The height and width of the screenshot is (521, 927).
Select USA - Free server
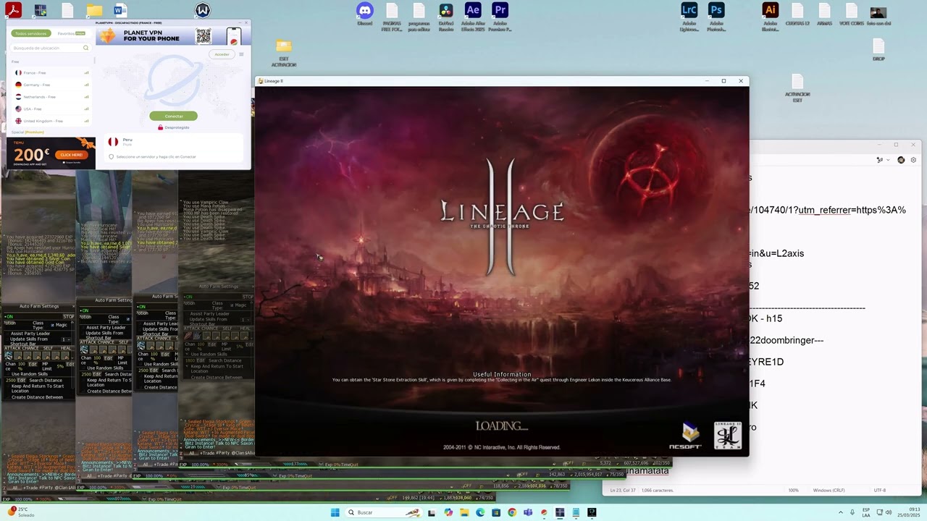(51, 109)
